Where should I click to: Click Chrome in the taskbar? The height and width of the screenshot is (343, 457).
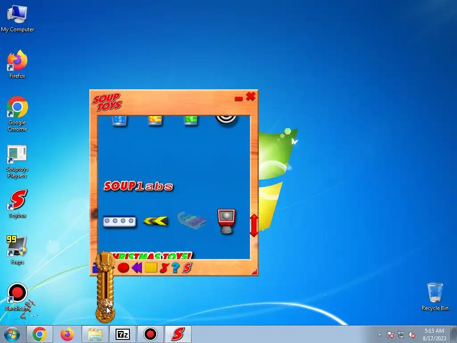pyautogui.click(x=40, y=334)
